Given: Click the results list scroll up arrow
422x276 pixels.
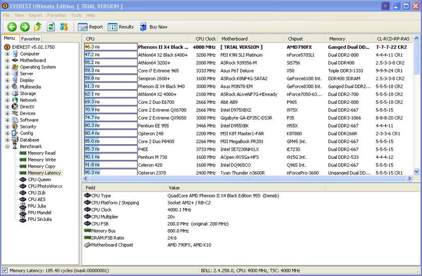Looking at the screenshot, I should [416, 38].
